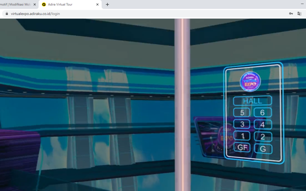Click the translate page icon
Image resolution: width=306 pixels, height=191 pixels.
[299, 14]
